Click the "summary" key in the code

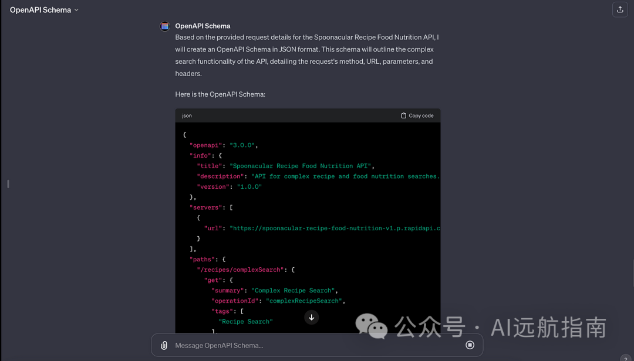point(228,290)
